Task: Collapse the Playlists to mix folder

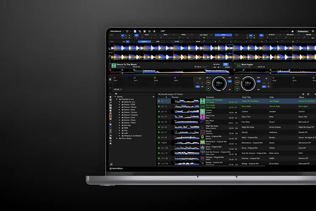Action: click(117, 99)
